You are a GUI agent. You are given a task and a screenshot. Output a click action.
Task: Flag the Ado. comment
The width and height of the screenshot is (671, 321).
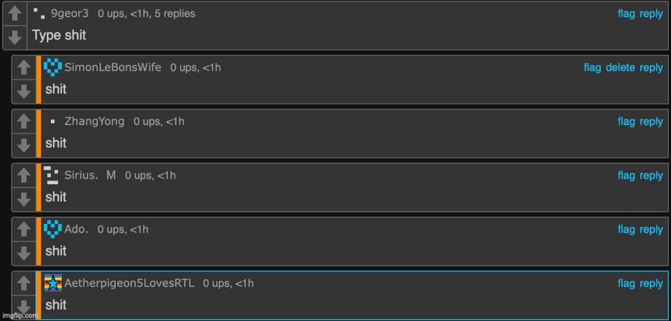pyautogui.click(x=626, y=229)
